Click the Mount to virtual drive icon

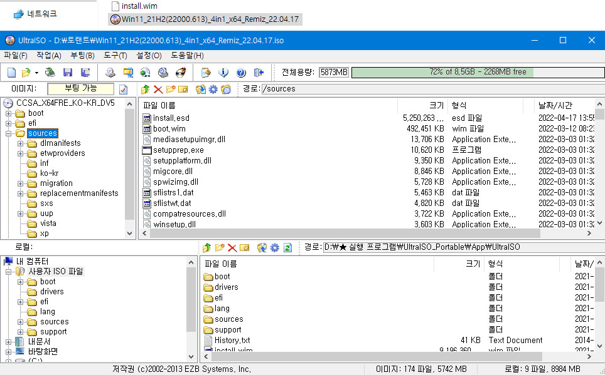pyautogui.click(x=163, y=72)
